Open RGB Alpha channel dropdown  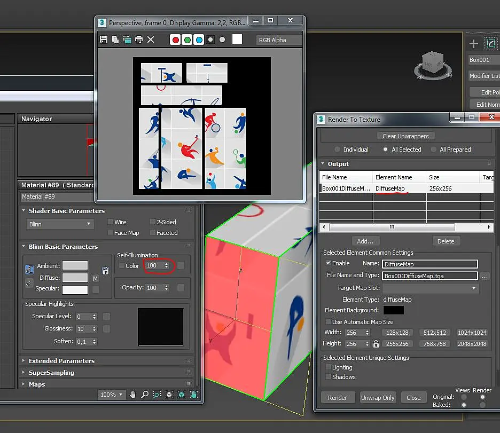pos(279,40)
